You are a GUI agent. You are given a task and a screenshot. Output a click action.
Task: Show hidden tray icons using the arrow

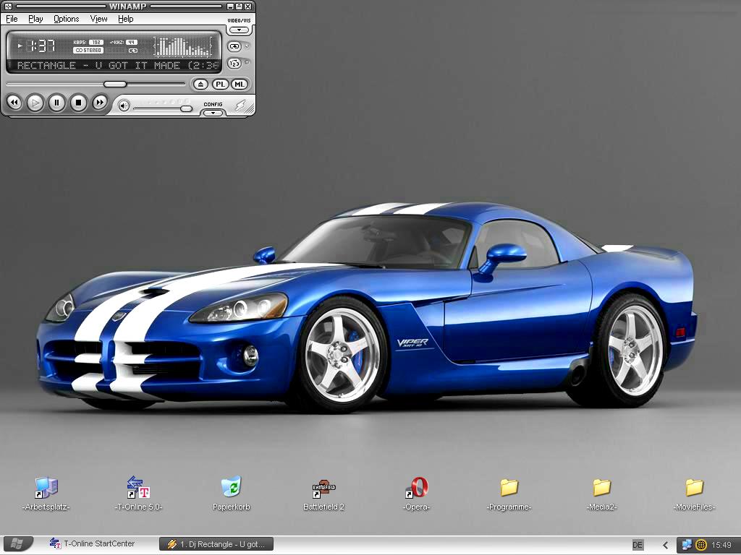click(666, 545)
